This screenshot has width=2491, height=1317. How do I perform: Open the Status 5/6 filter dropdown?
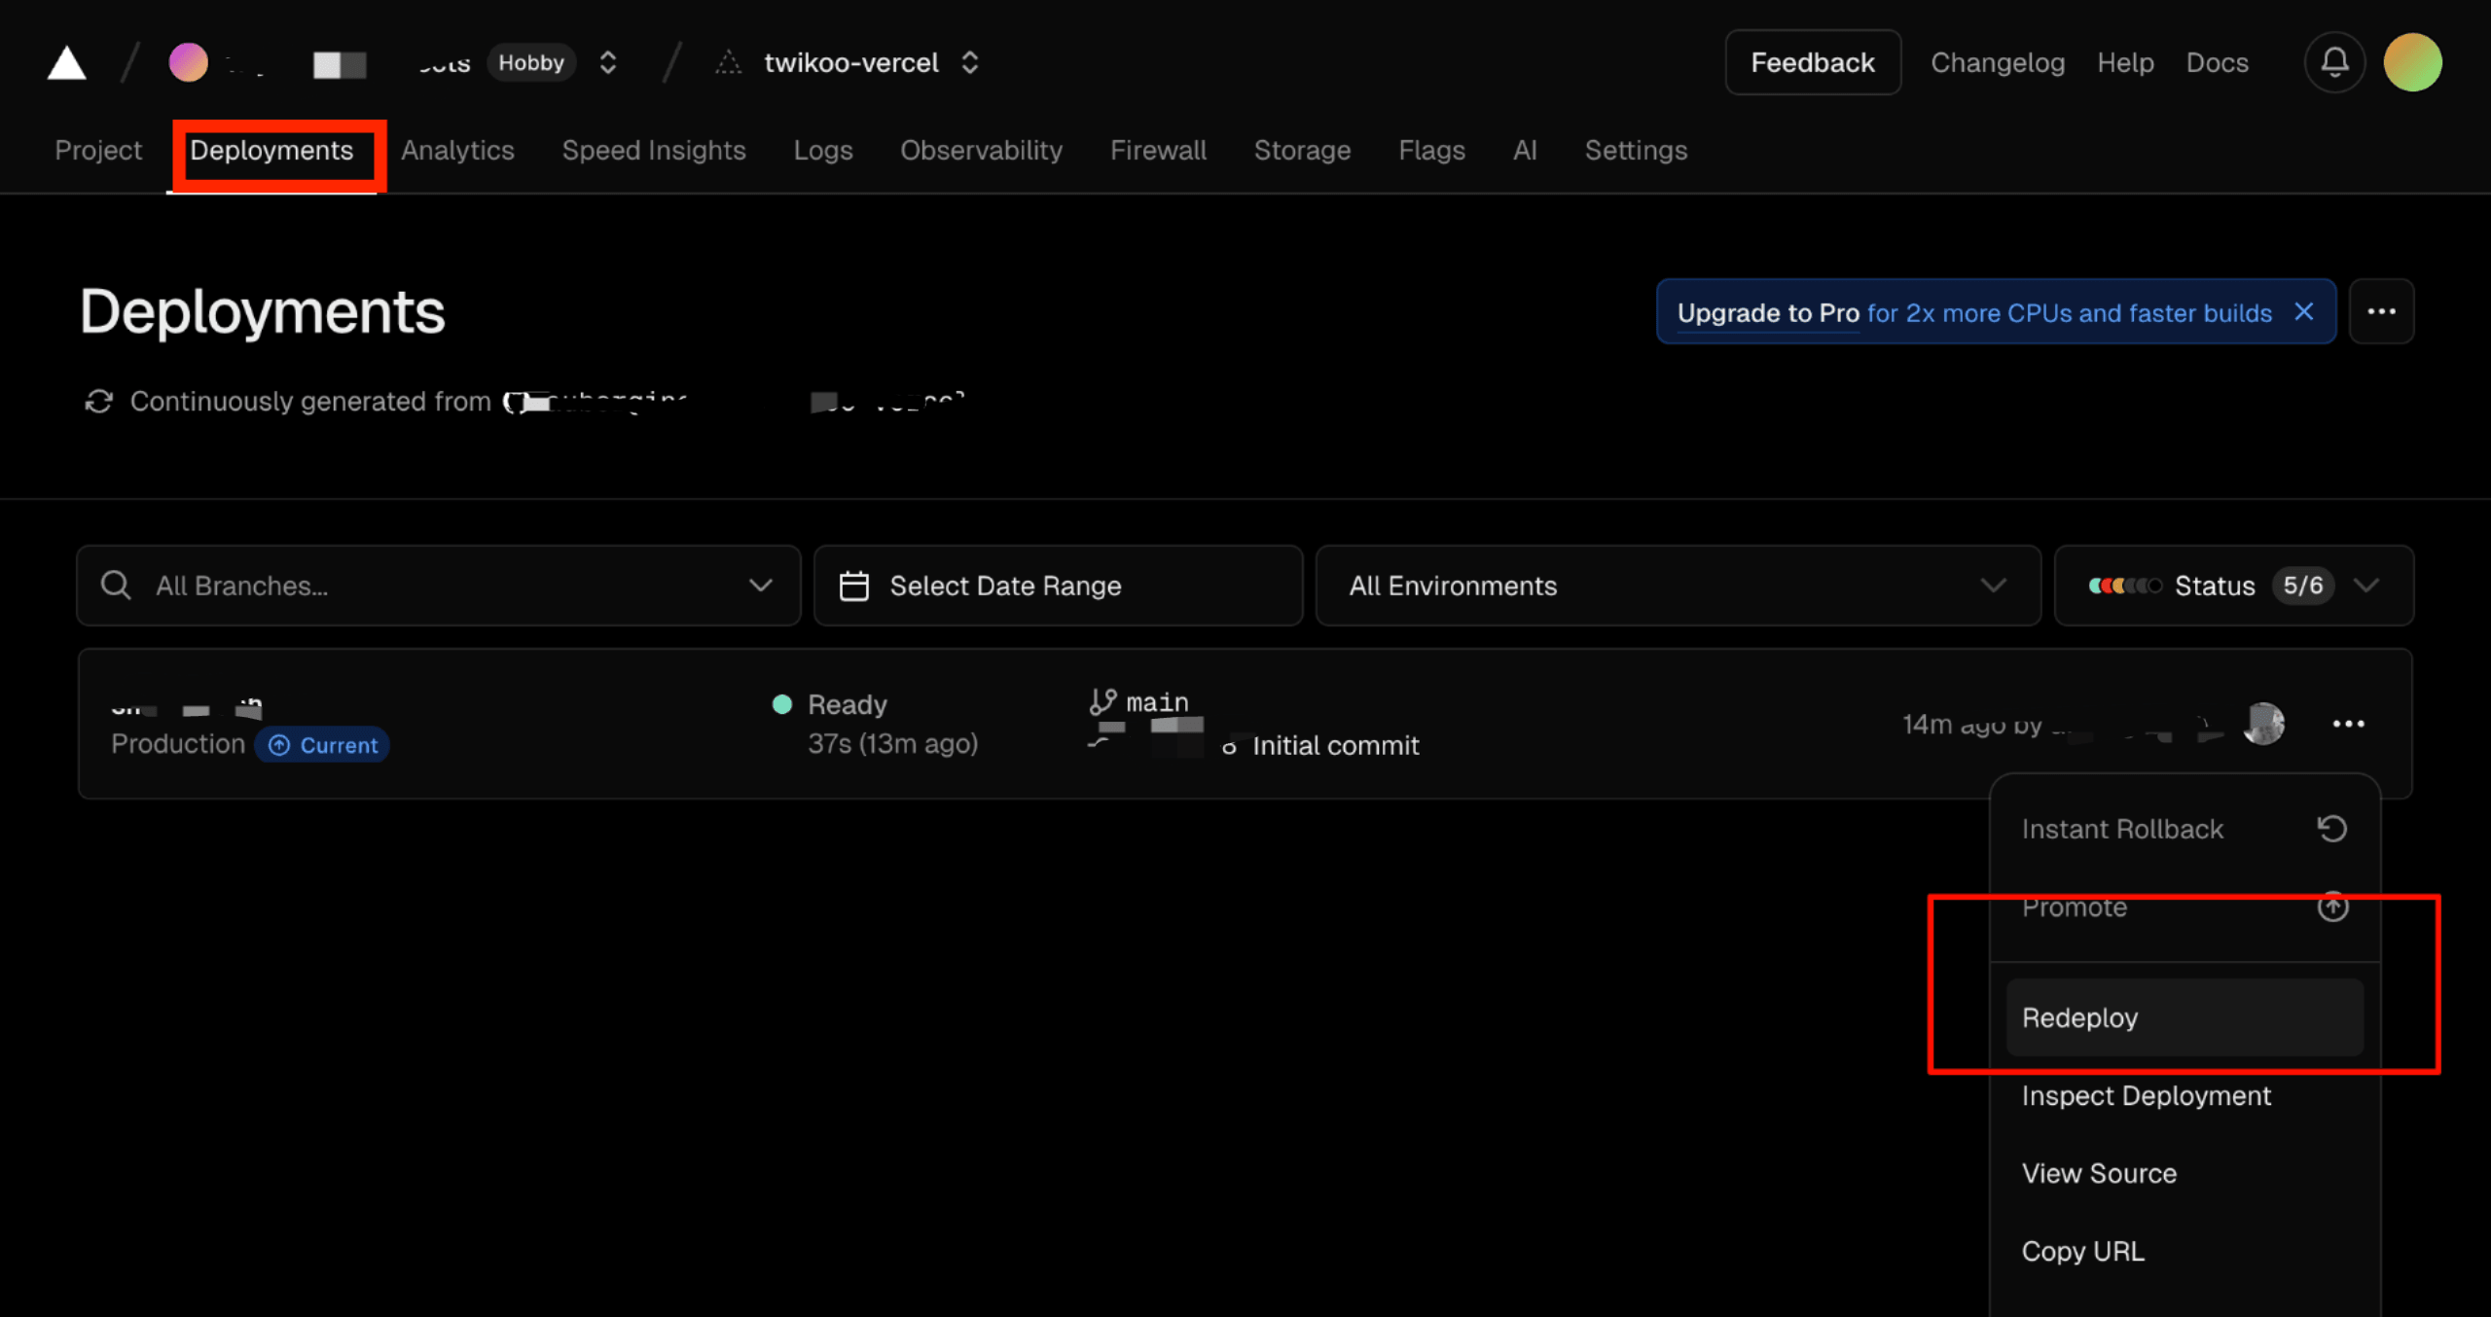pyautogui.click(x=2233, y=586)
